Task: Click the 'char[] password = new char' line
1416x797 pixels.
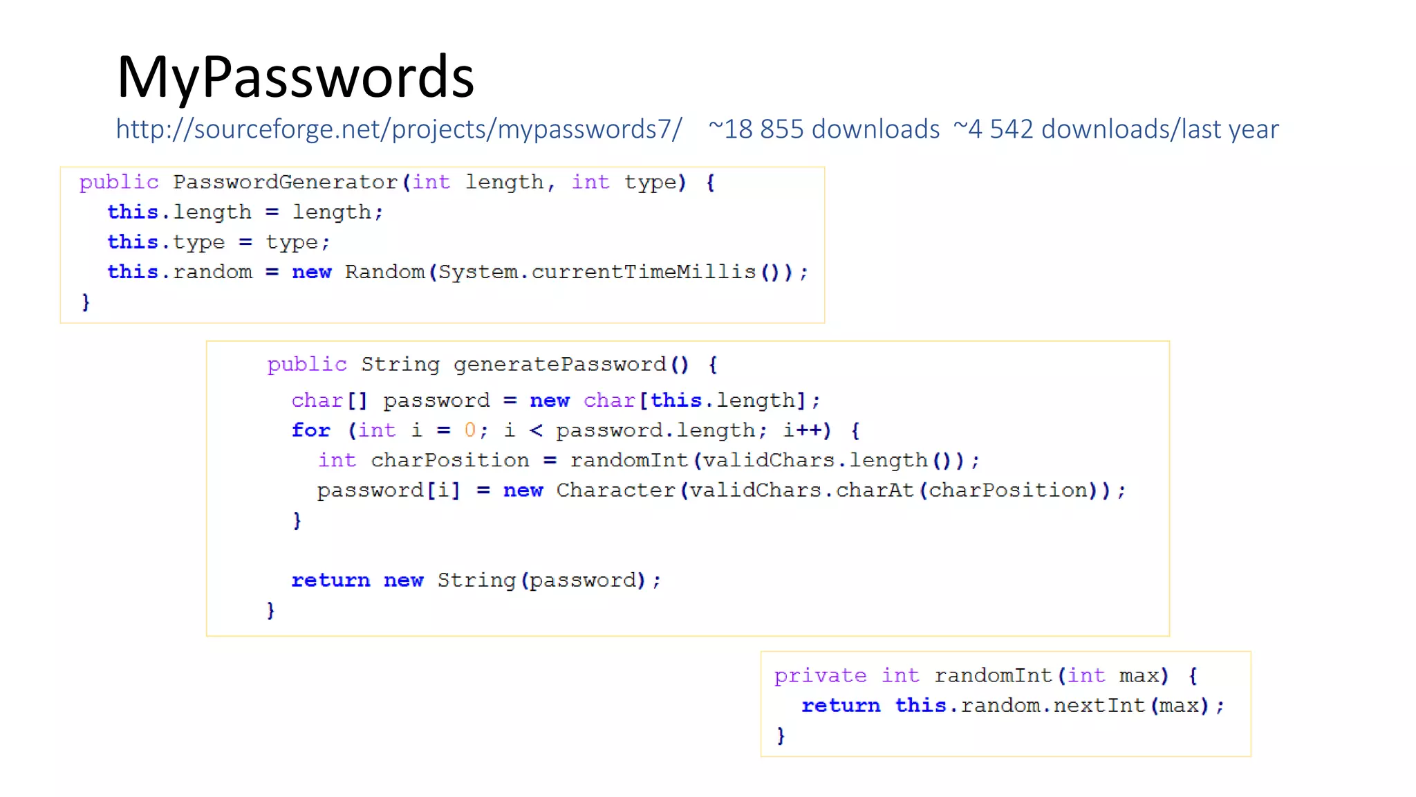Action: point(556,401)
